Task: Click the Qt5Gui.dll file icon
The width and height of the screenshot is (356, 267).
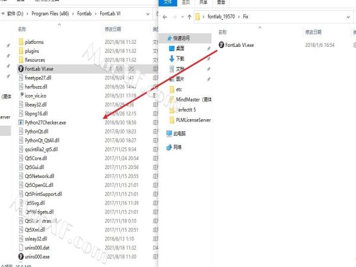Action: (x=21, y=167)
